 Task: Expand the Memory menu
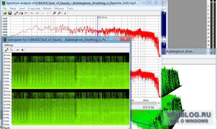(59, 8)
